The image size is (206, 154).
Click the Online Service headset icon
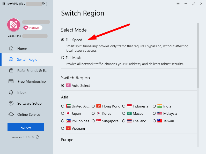click(x=11, y=114)
